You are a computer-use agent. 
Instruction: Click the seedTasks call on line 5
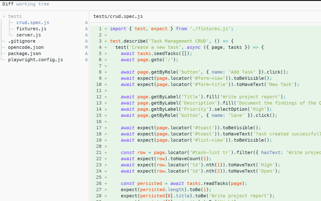(166, 54)
